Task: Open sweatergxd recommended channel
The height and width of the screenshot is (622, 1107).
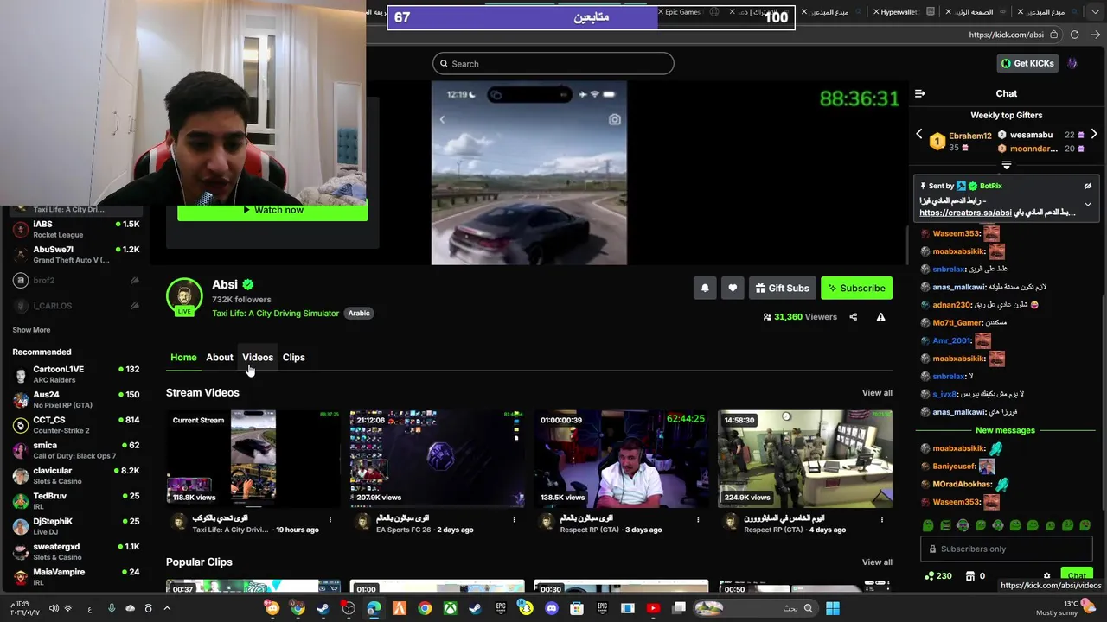Action: pyautogui.click(x=75, y=551)
